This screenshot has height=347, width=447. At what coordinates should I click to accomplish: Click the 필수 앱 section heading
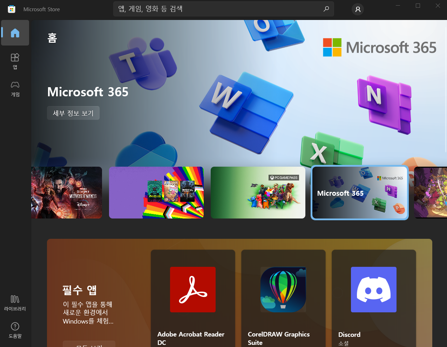tap(80, 290)
